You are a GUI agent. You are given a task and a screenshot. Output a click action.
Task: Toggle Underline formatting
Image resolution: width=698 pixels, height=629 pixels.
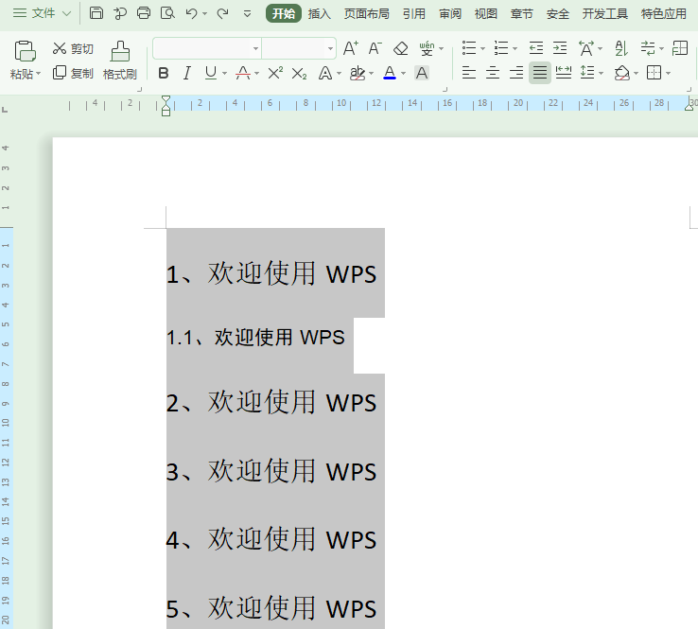(x=211, y=73)
